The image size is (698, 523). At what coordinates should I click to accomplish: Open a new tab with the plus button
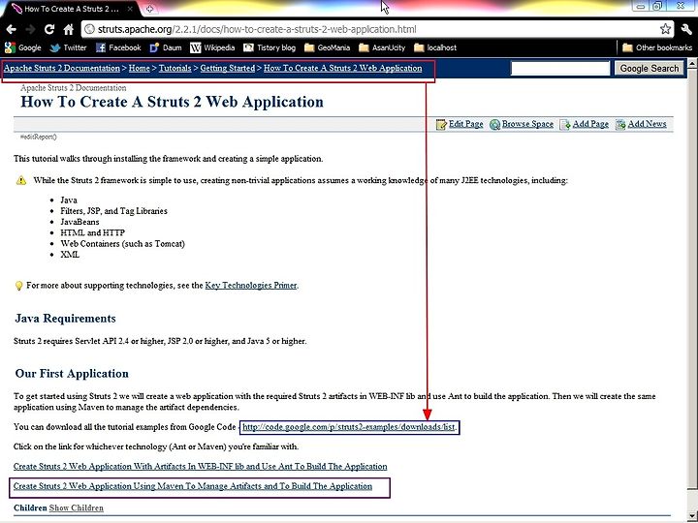150,9
